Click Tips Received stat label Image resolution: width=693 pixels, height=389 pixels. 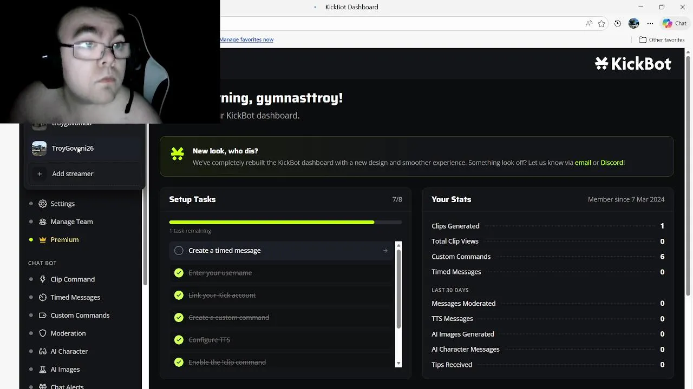coord(452,365)
